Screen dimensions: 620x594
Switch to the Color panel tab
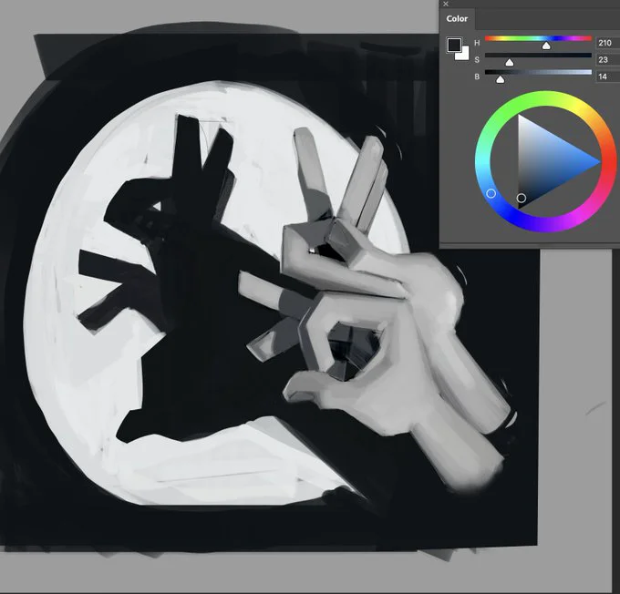click(457, 18)
